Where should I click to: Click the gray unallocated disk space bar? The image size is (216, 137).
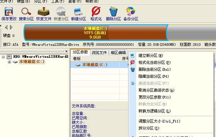click(x=192, y=33)
